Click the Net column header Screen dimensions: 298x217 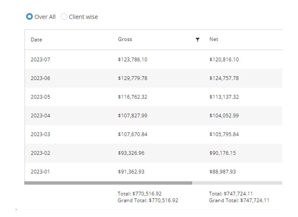pyautogui.click(x=214, y=39)
